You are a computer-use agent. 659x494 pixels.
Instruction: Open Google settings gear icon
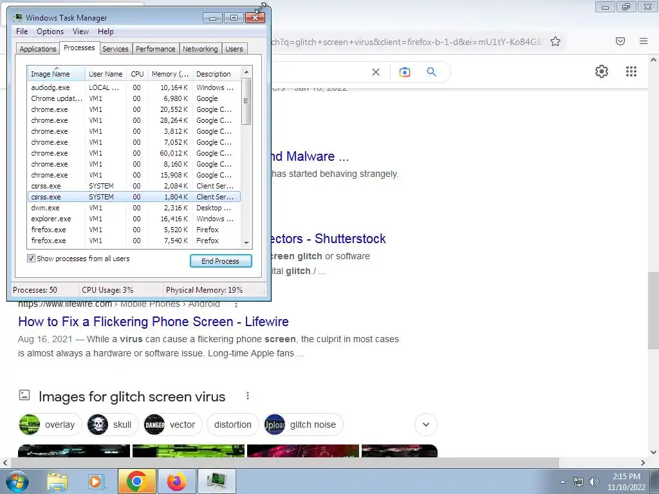602,71
